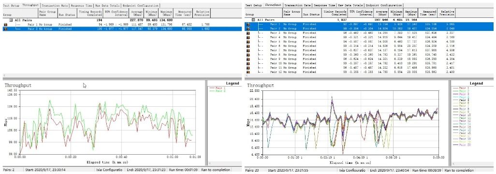Open Response Time tab in left window
The height and width of the screenshot is (174, 496).
pyautogui.click(x=82, y=6)
